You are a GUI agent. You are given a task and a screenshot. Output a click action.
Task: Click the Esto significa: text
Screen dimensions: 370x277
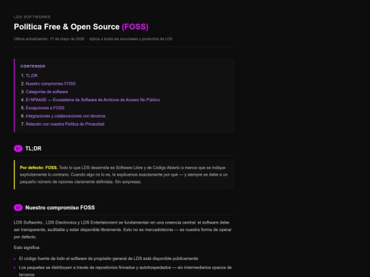(x=27, y=248)
